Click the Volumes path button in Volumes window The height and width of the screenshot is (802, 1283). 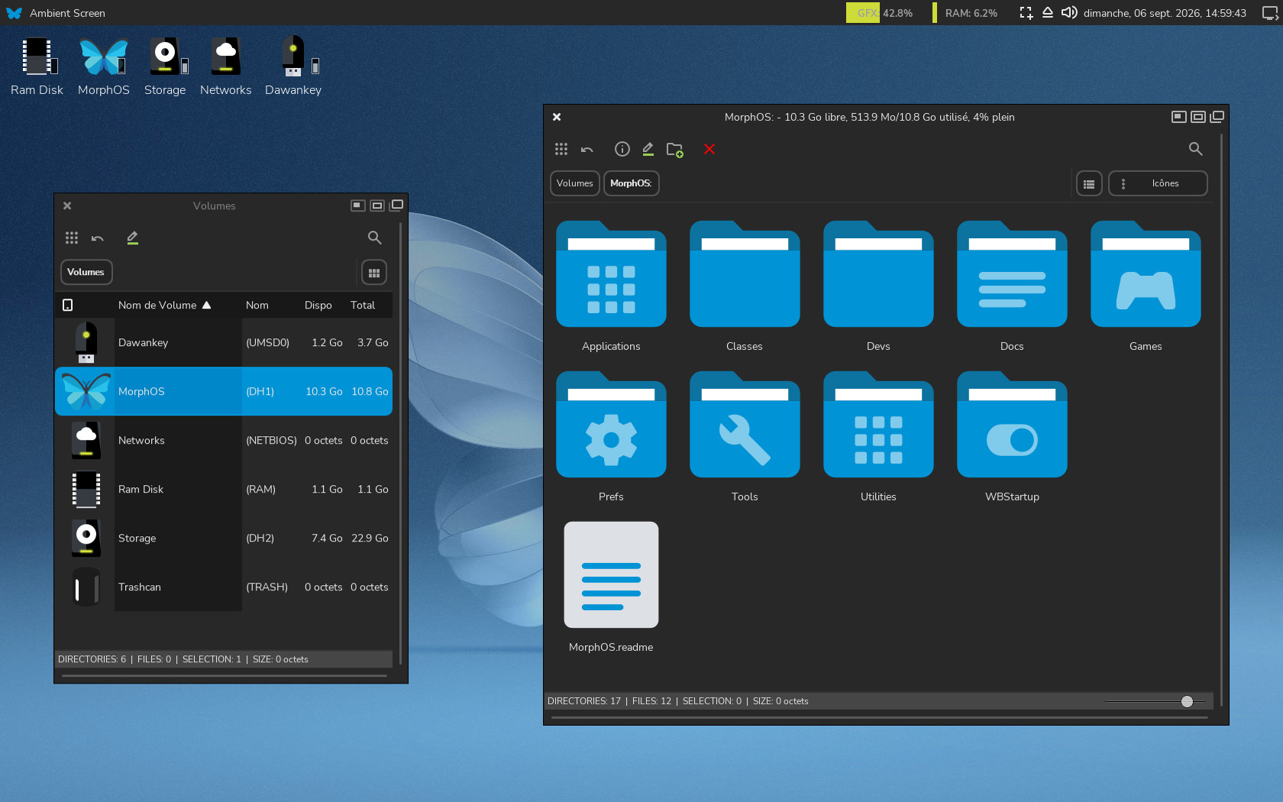86,272
